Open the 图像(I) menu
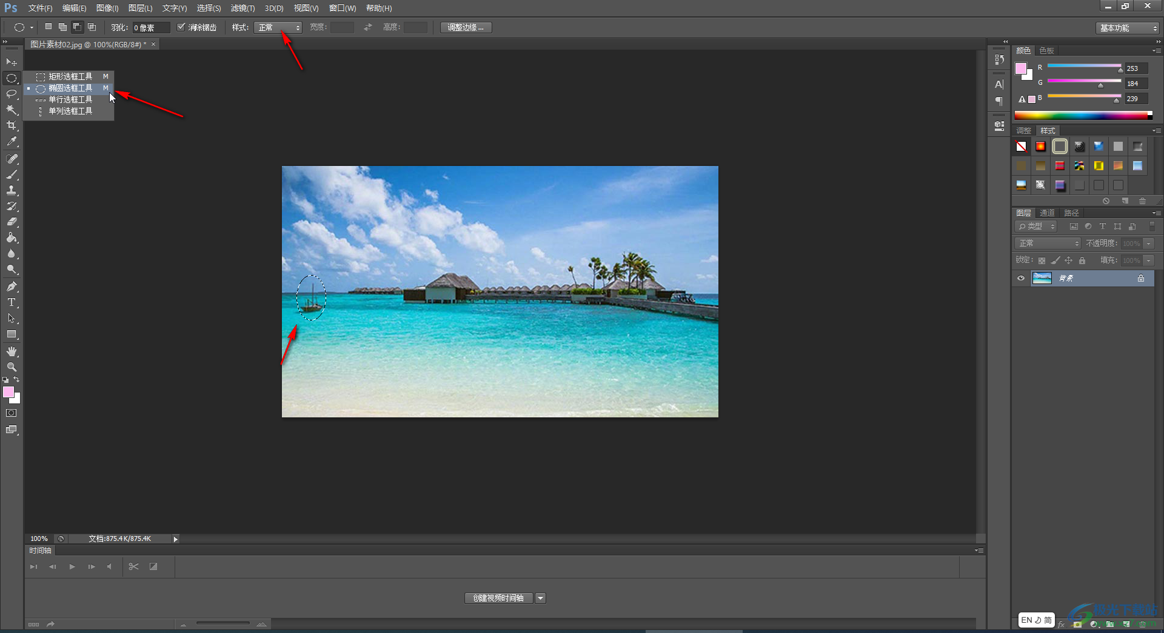The height and width of the screenshot is (633, 1164). tap(107, 8)
